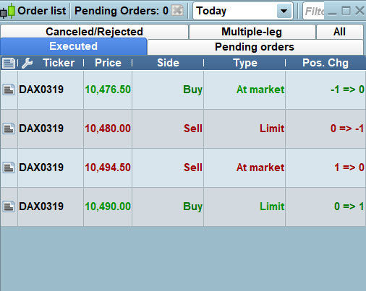Click price 10,480.00
Viewport: 366px width, 291px height.
pyautogui.click(x=108, y=129)
